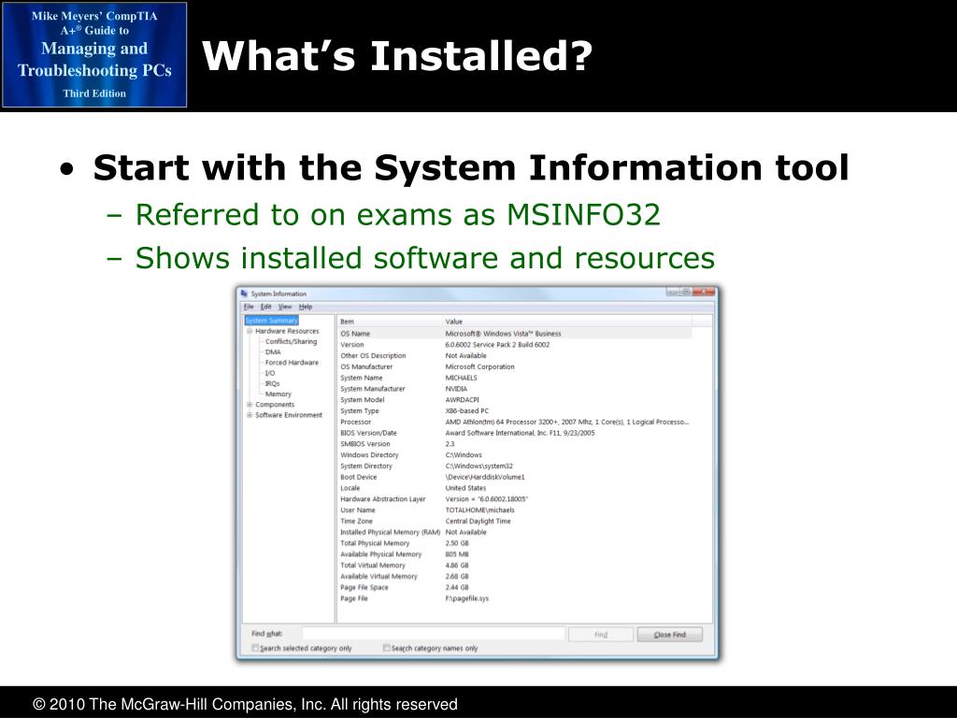Screen dimensions: 957x718
Task: Open the Edit menu
Action: tap(266, 307)
